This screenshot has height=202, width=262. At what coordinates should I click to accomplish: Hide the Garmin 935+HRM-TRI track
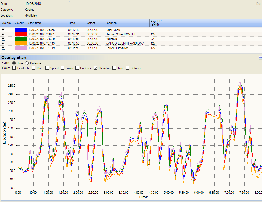click(x=3, y=34)
